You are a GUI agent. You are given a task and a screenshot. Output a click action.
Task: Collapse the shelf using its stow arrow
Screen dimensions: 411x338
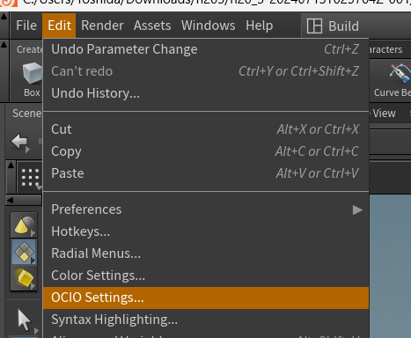pyautogui.click(x=4, y=45)
